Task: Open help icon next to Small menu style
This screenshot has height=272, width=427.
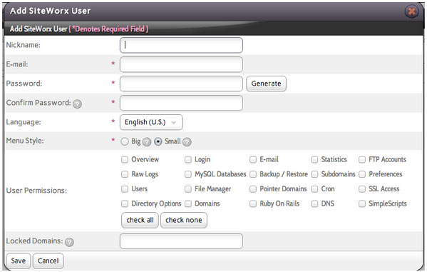Action: pyautogui.click(x=187, y=142)
